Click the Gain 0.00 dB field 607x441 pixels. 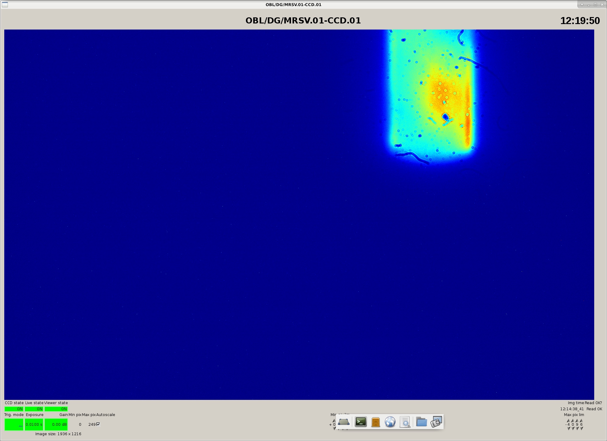point(56,425)
